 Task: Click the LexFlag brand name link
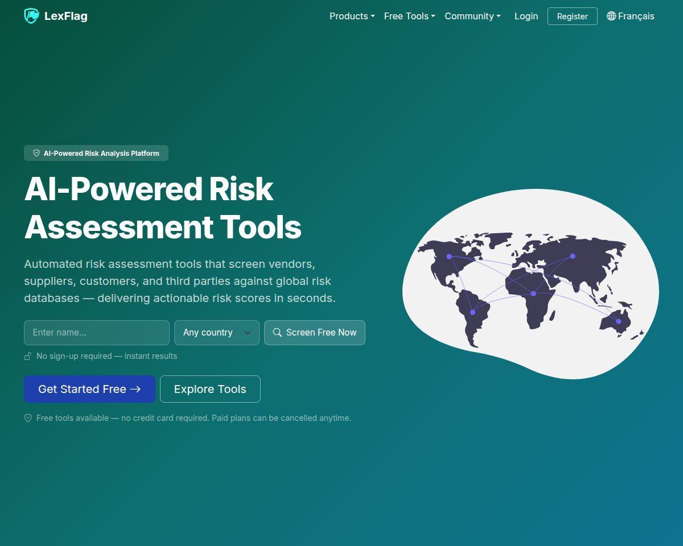(x=66, y=16)
